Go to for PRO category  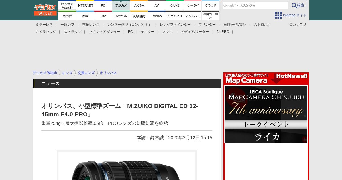pos(223,32)
